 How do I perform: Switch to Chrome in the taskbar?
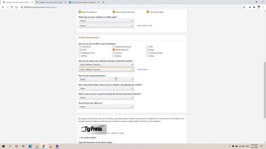click(x=44, y=146)
